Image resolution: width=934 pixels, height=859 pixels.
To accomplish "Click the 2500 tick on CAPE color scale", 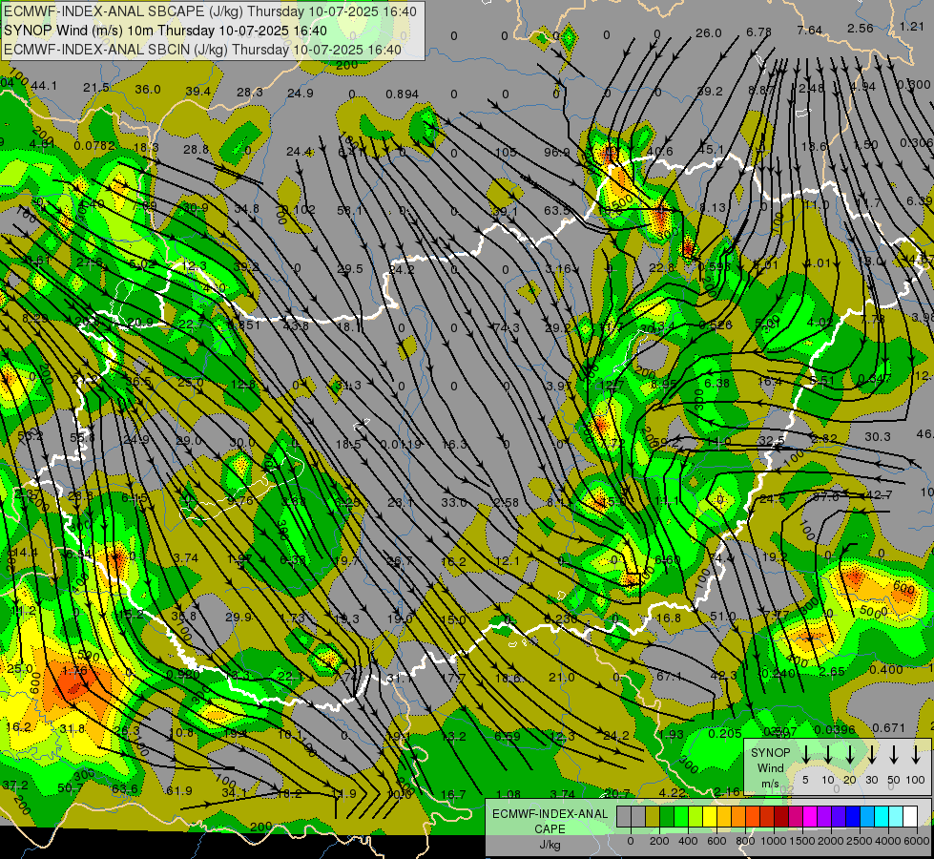I will pyautogui.click(x=860, y=841).
